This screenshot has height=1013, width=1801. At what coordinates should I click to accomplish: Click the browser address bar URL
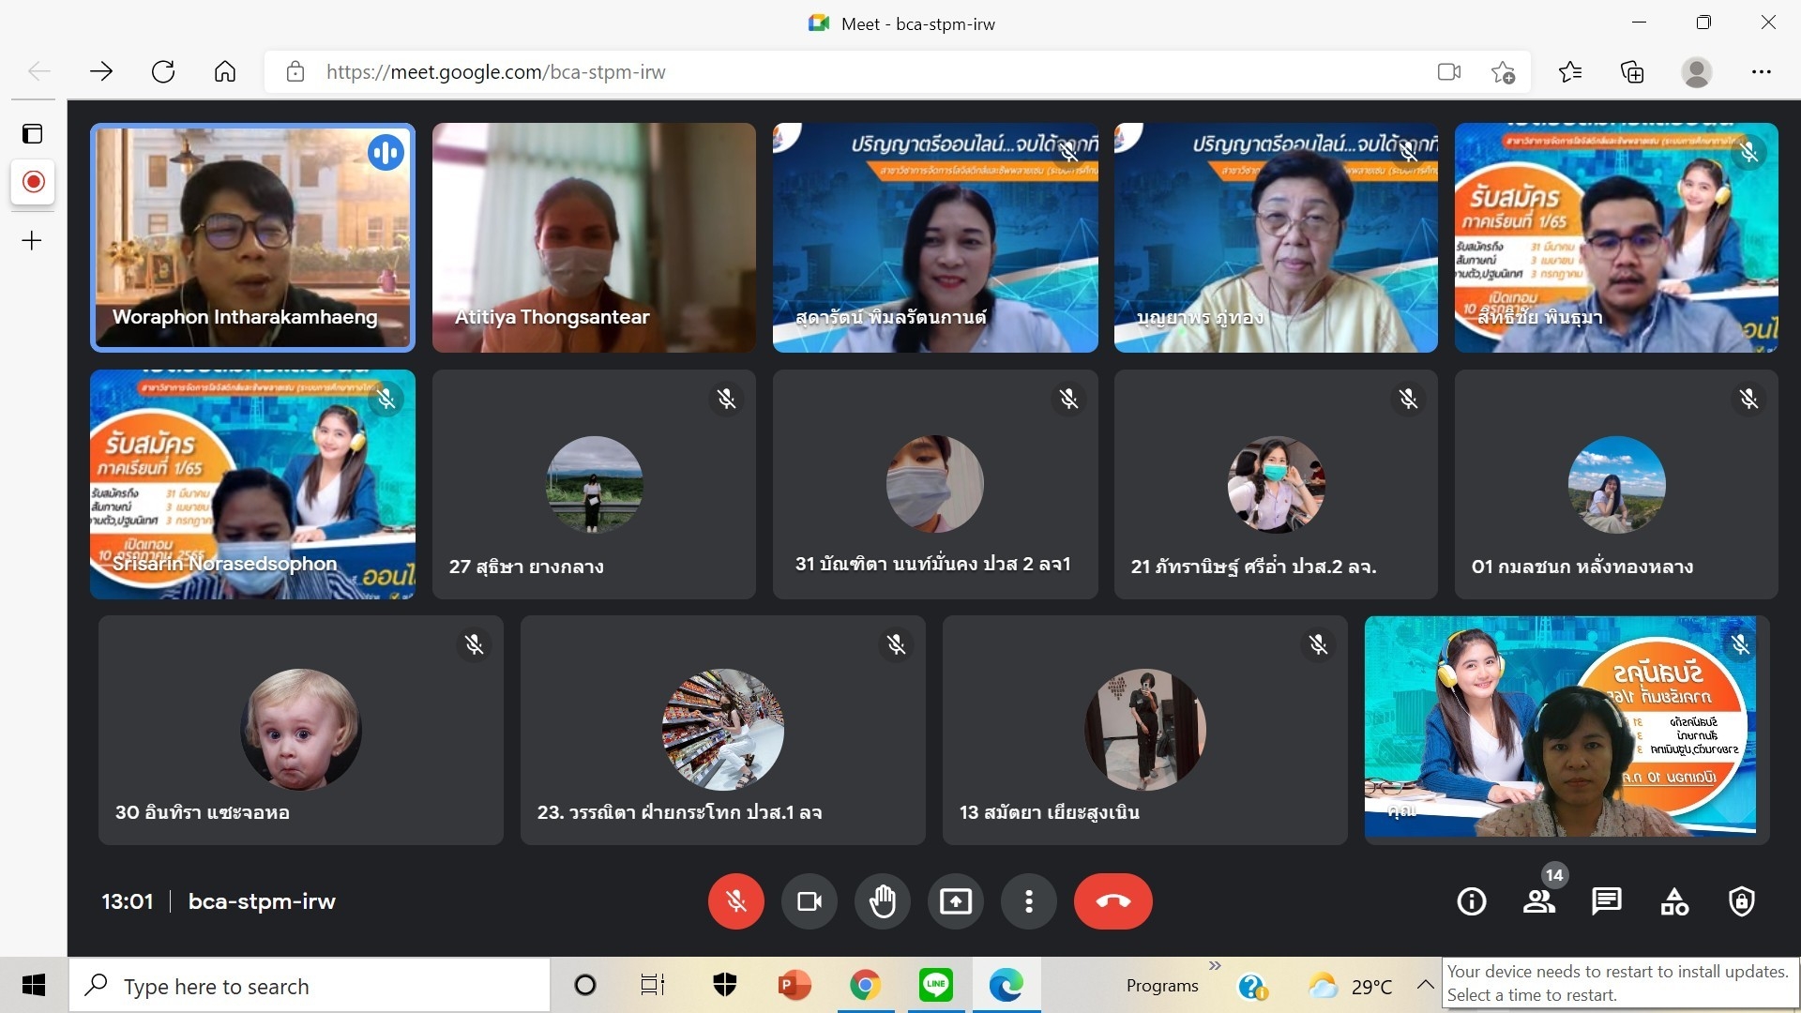tap(495, 72)
